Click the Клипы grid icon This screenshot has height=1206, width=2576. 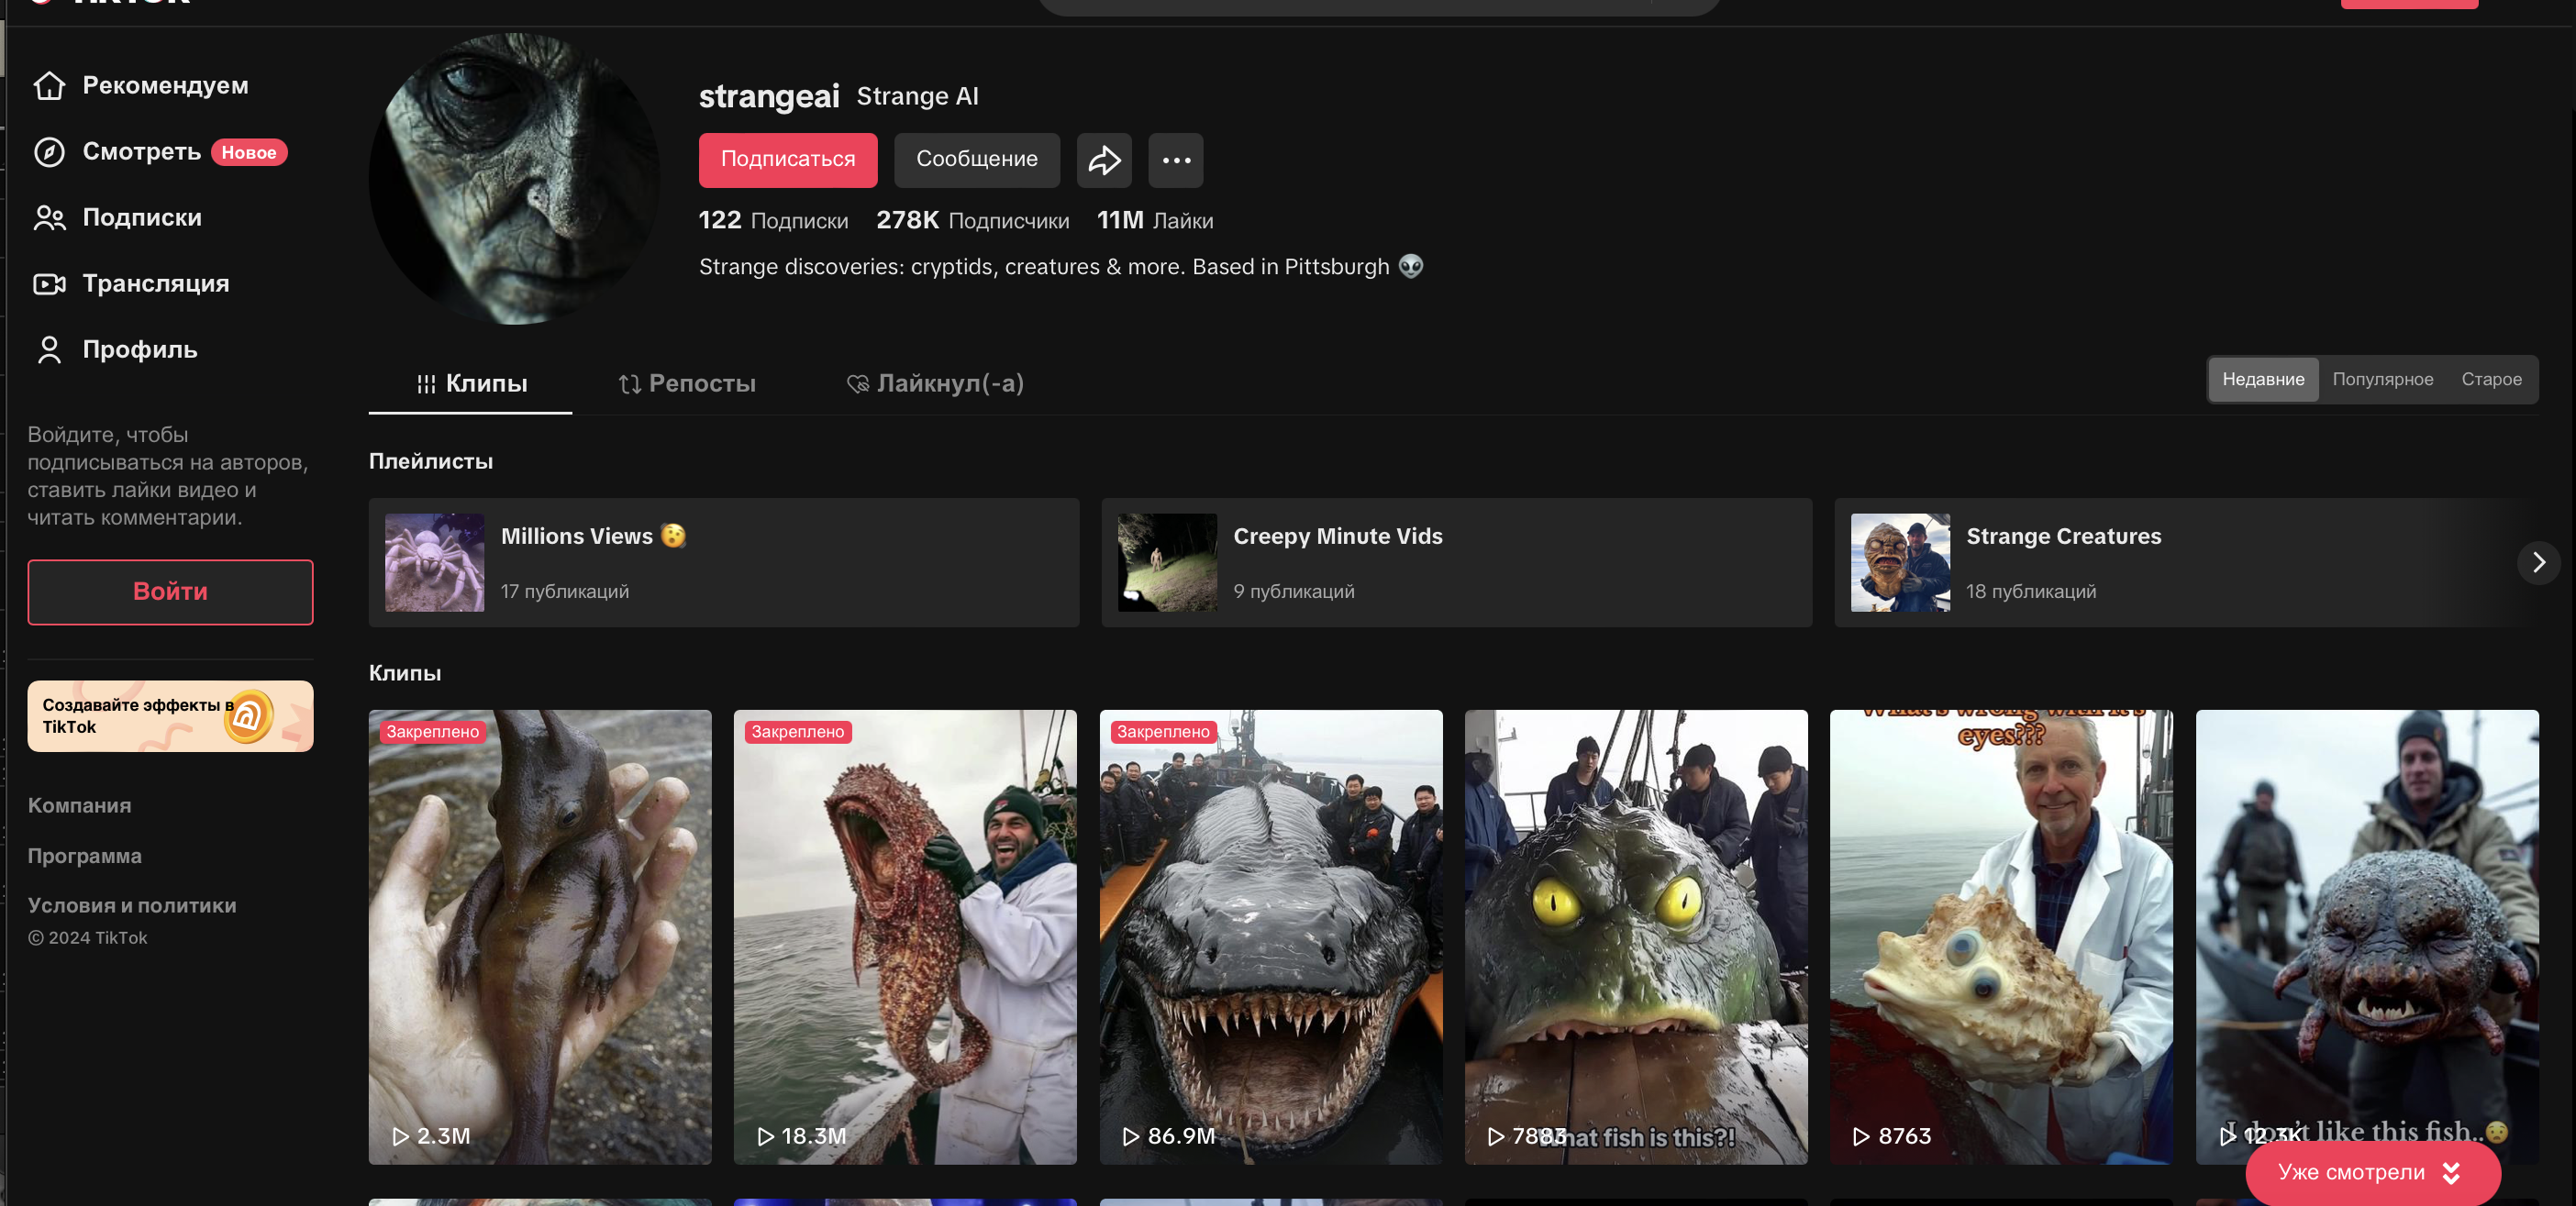coord(427,384)
